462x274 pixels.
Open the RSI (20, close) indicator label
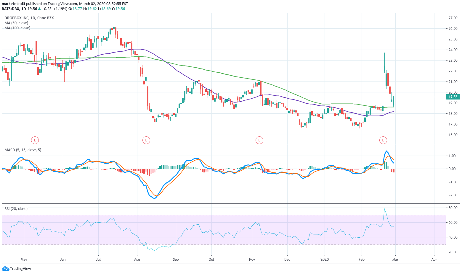click(16, 208)
